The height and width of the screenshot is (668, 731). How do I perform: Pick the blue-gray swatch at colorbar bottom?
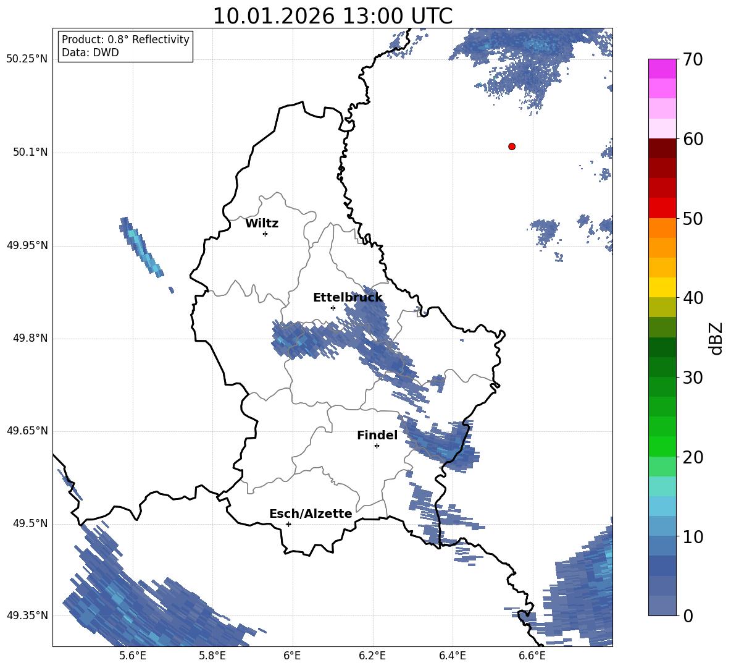coord(662,606)
